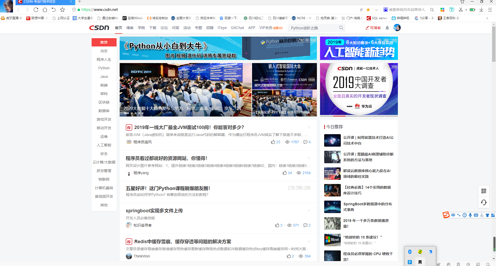The image size is (496, 266).
Task: Select 论坛 in the CSDN navigation
Action: (x=164, y=28)
